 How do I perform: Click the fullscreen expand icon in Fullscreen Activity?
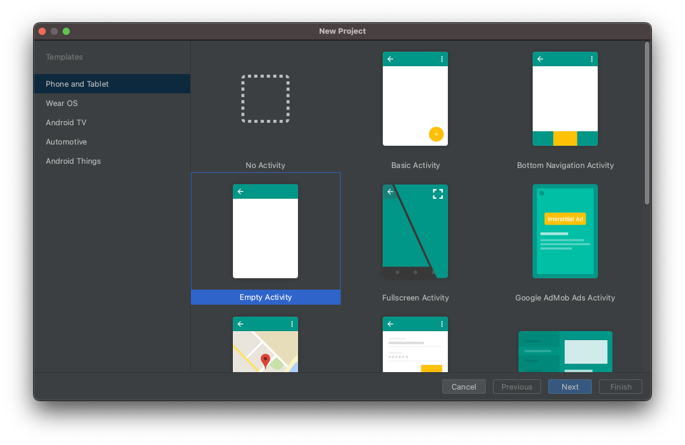[438, 194]
